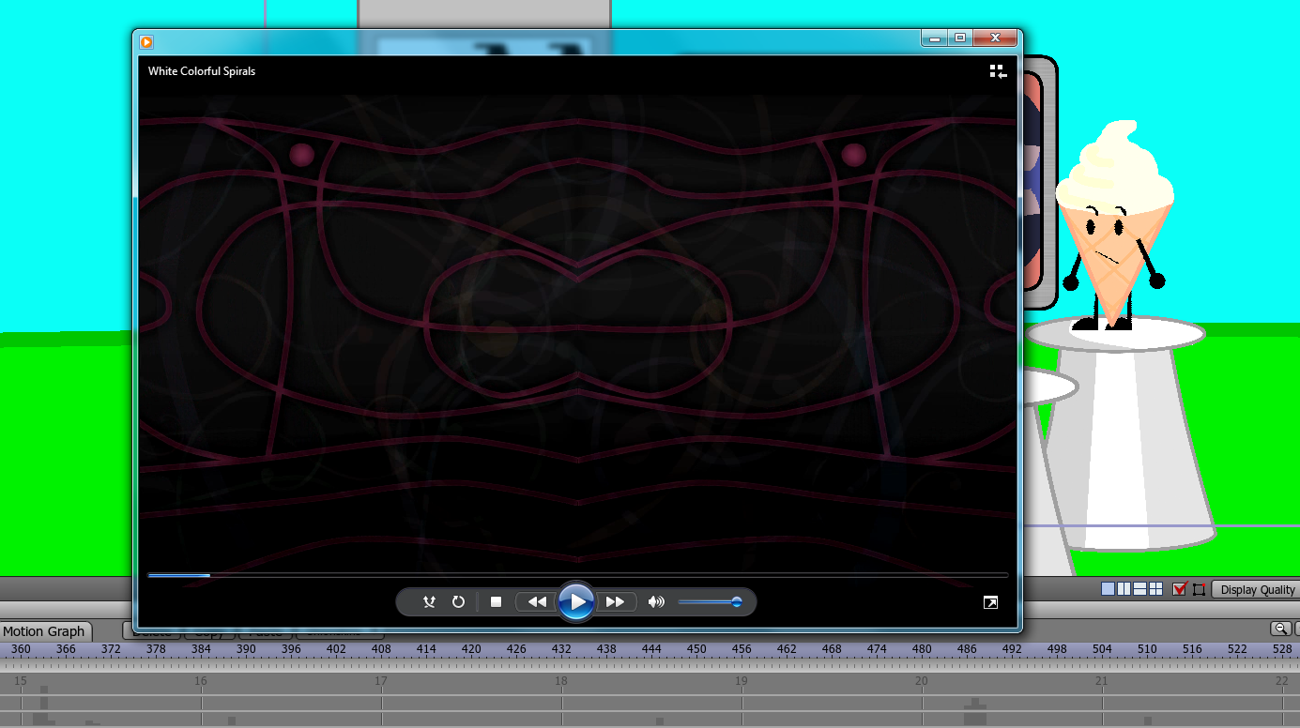Click the media player title bar icon
This screenshot has height=728, width=1300.
pyautogui.click(x=146, y=41)
